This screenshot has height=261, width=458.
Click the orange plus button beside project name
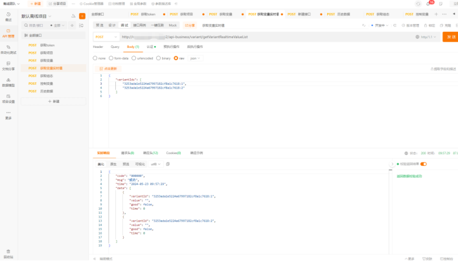82,16
